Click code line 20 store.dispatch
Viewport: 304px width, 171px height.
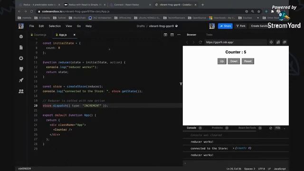pos(75,105)
